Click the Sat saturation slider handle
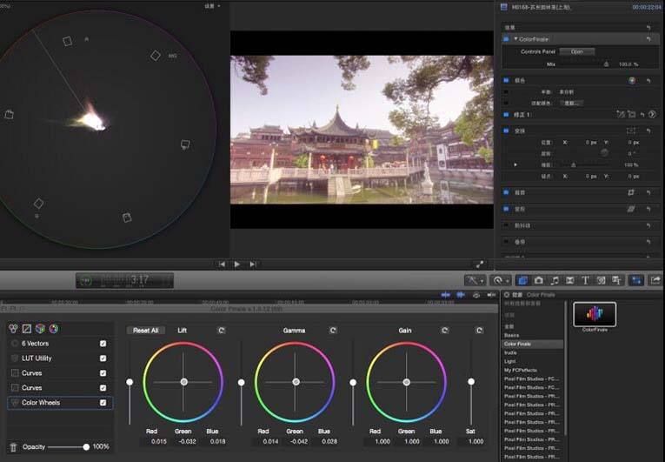665x462 pixels. (x=471, y=382)
